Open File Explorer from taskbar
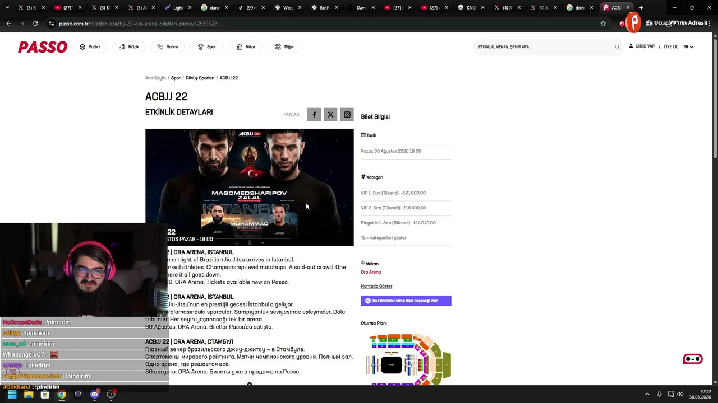 click(29, 394)
